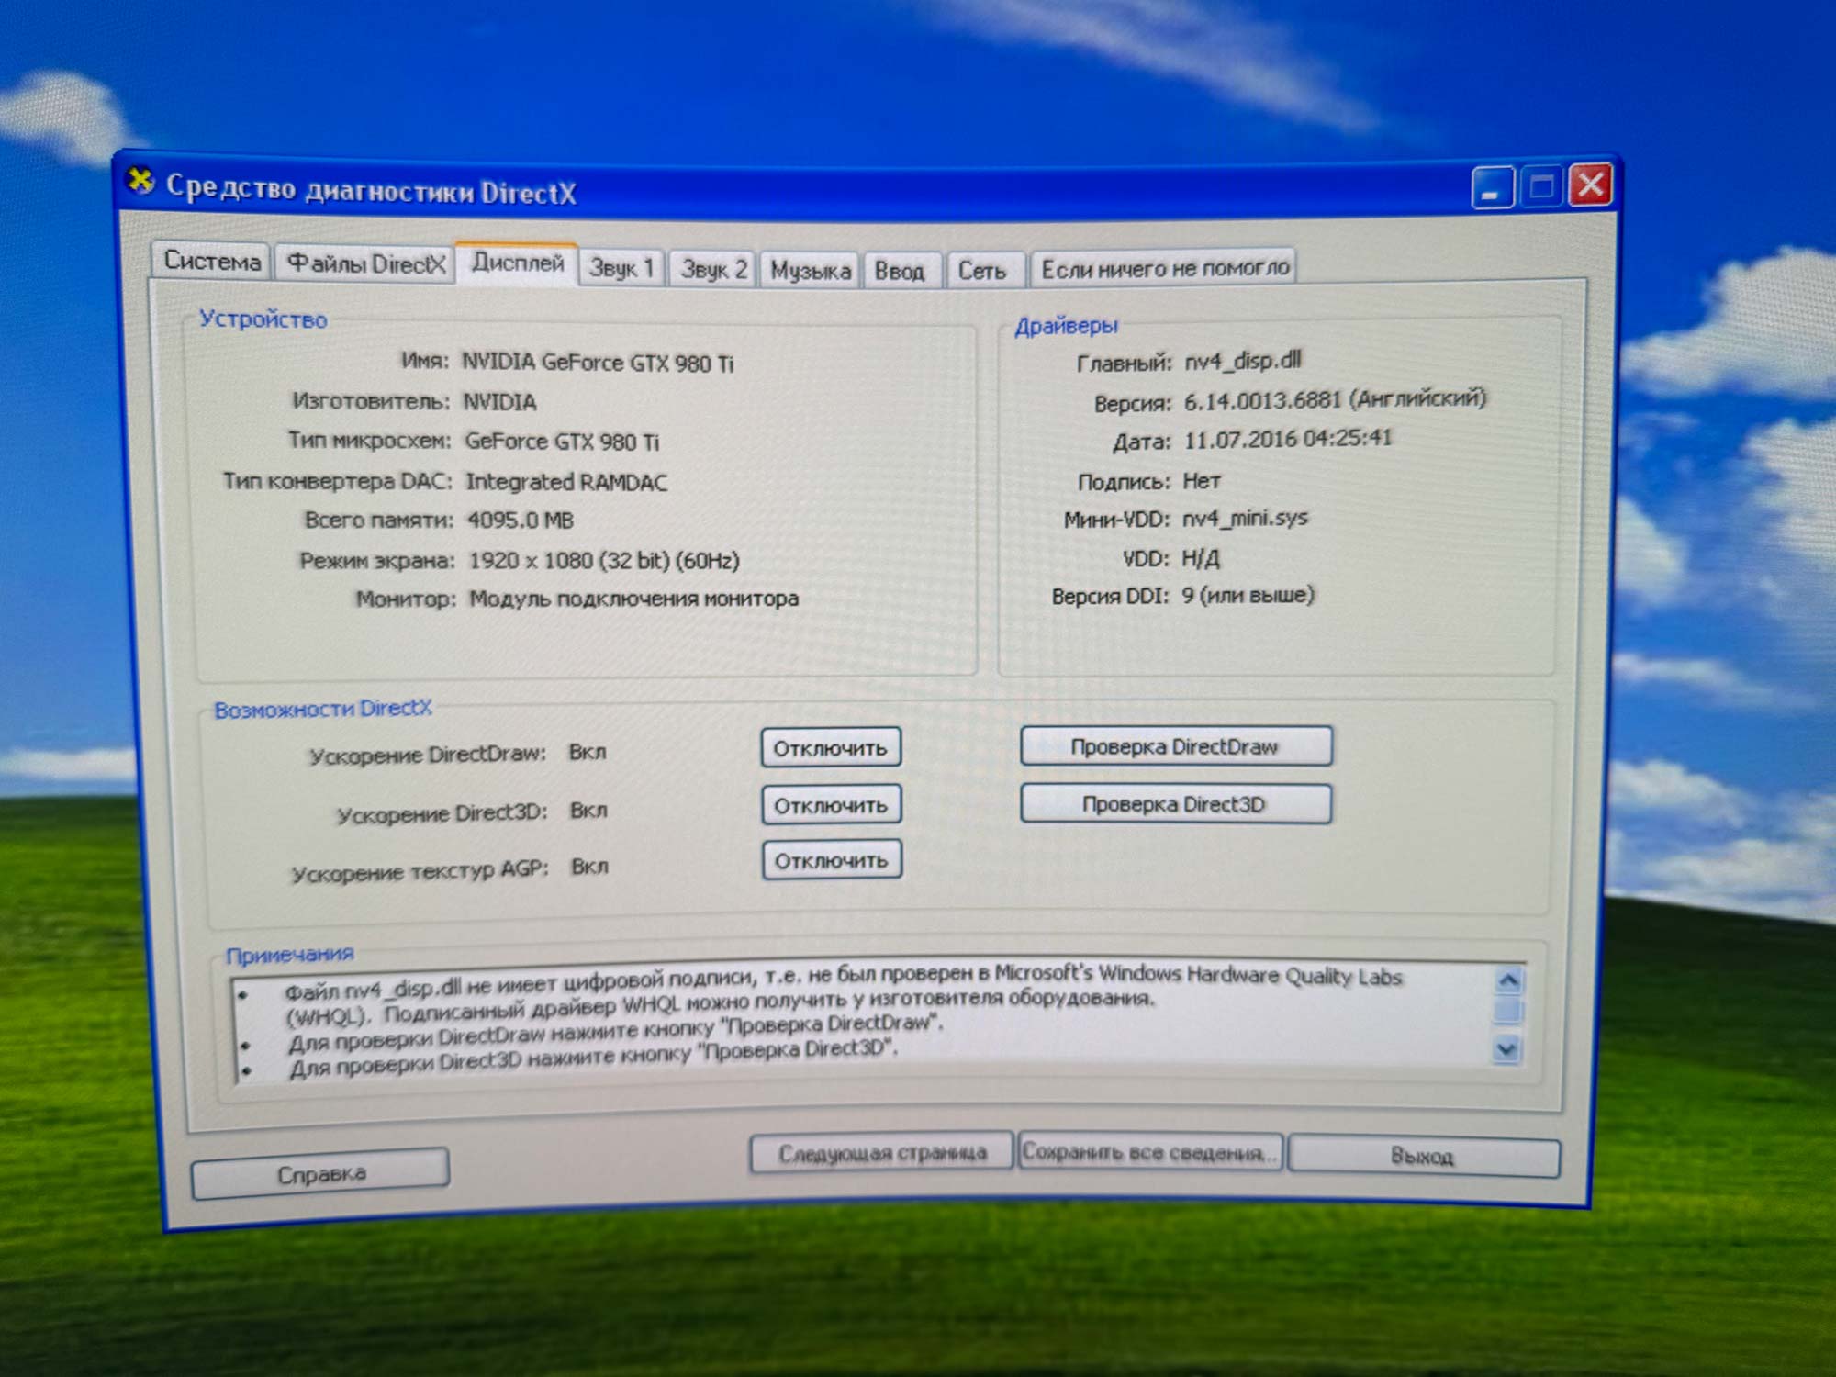Disable DirectDraw acceleration with Отключить

830,748
